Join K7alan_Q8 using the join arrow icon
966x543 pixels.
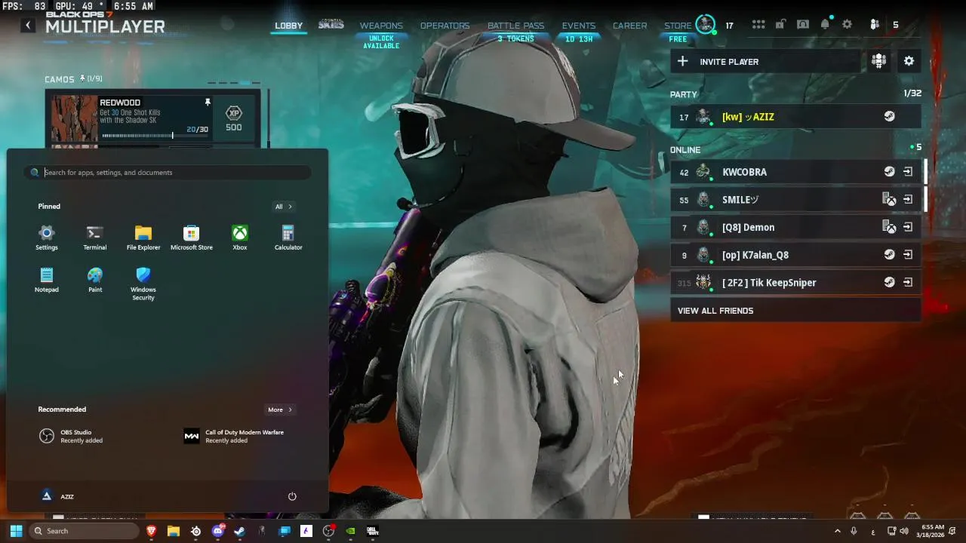[908, 255]
